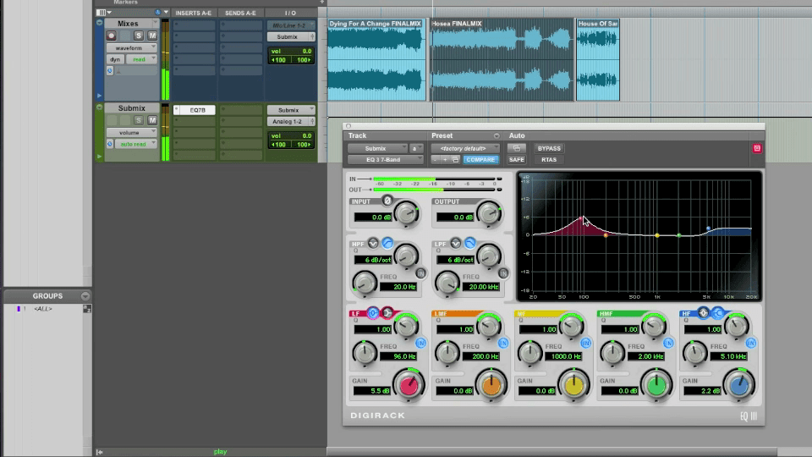Toggle the HMF band IN button
The width and height of the screenshot is (812, 457).
point(668,343)
